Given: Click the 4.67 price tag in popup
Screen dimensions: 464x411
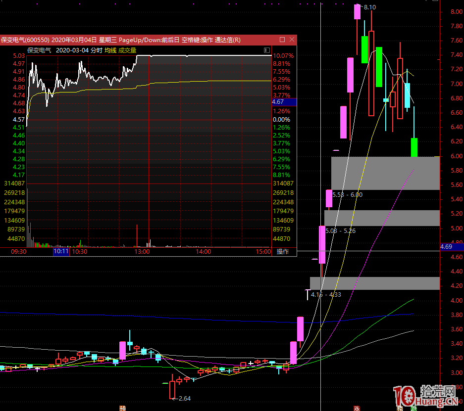Looking at the screenshot, I should tap(284, 102).
